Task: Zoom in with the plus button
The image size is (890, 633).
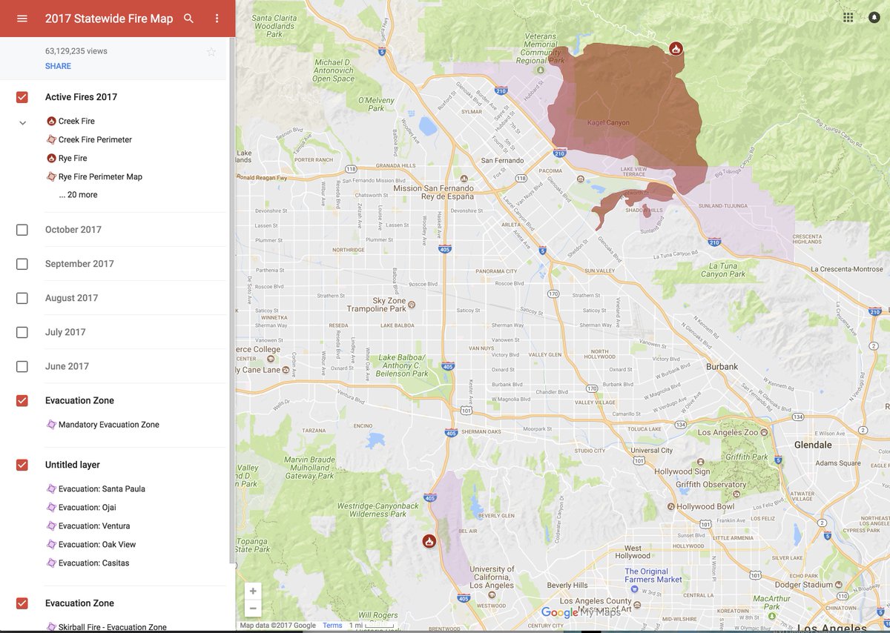Action: tap(253, 591)
